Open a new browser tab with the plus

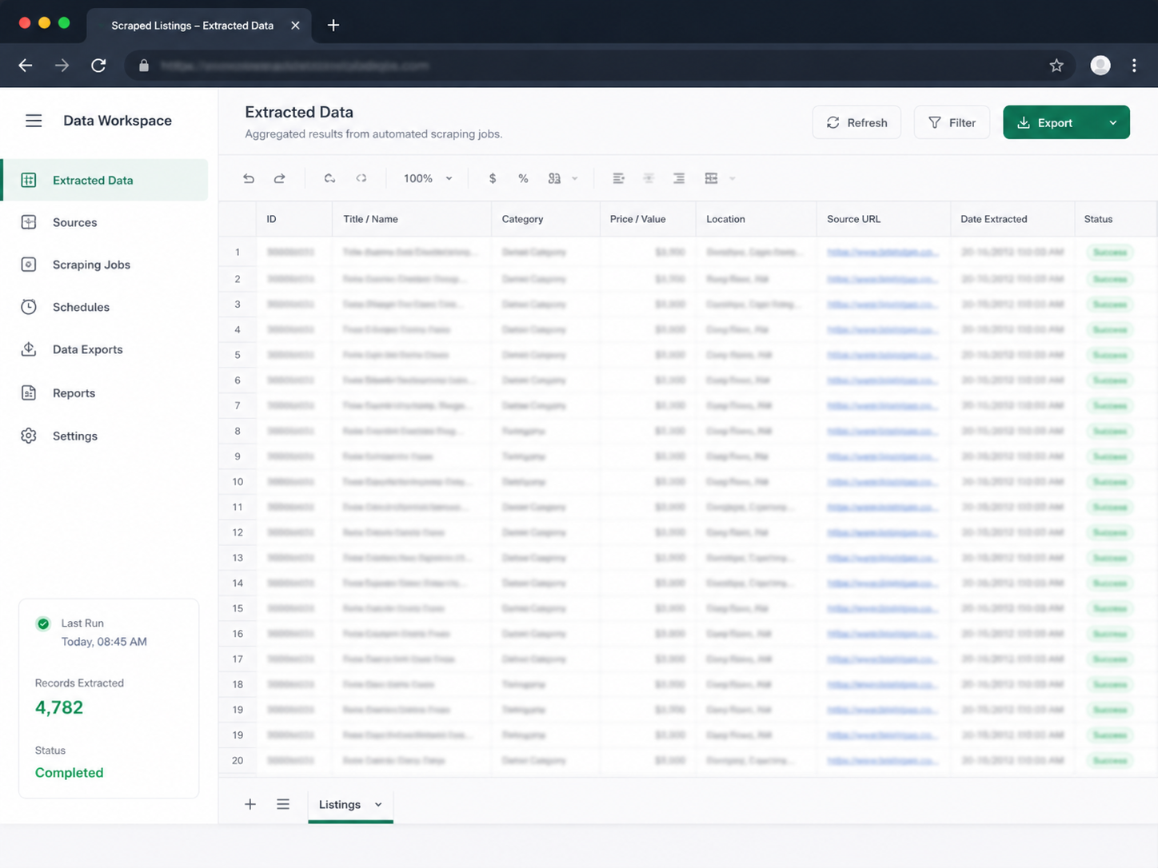[x=333, y=26]
